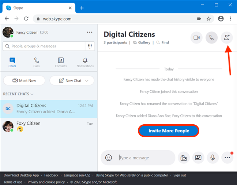Open the Gallery link
This screenshot has height=185, width=237.
(x=142, y=43)
